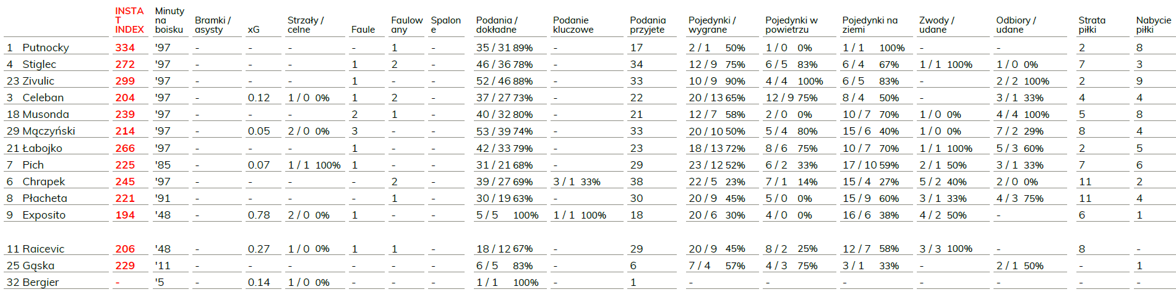The width and height of the screenshot is (1176, 297).
Task: Select the Bergier player name
Action: [41, 282]
